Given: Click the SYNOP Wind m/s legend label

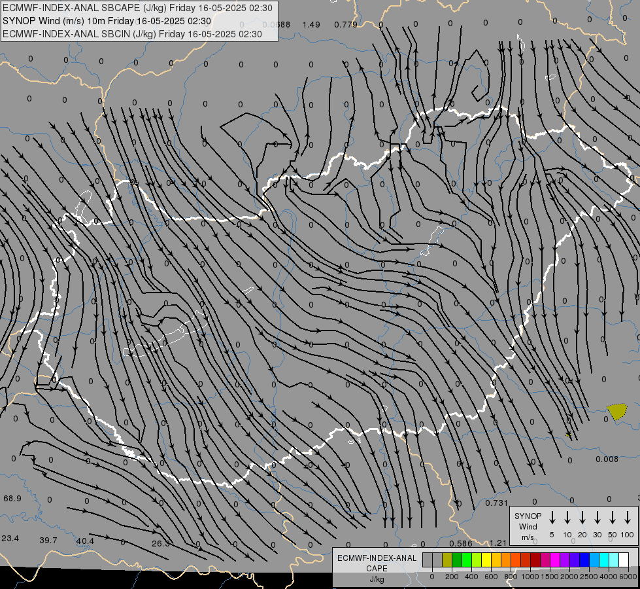Looking at the screenshot, I should point(528,526).
